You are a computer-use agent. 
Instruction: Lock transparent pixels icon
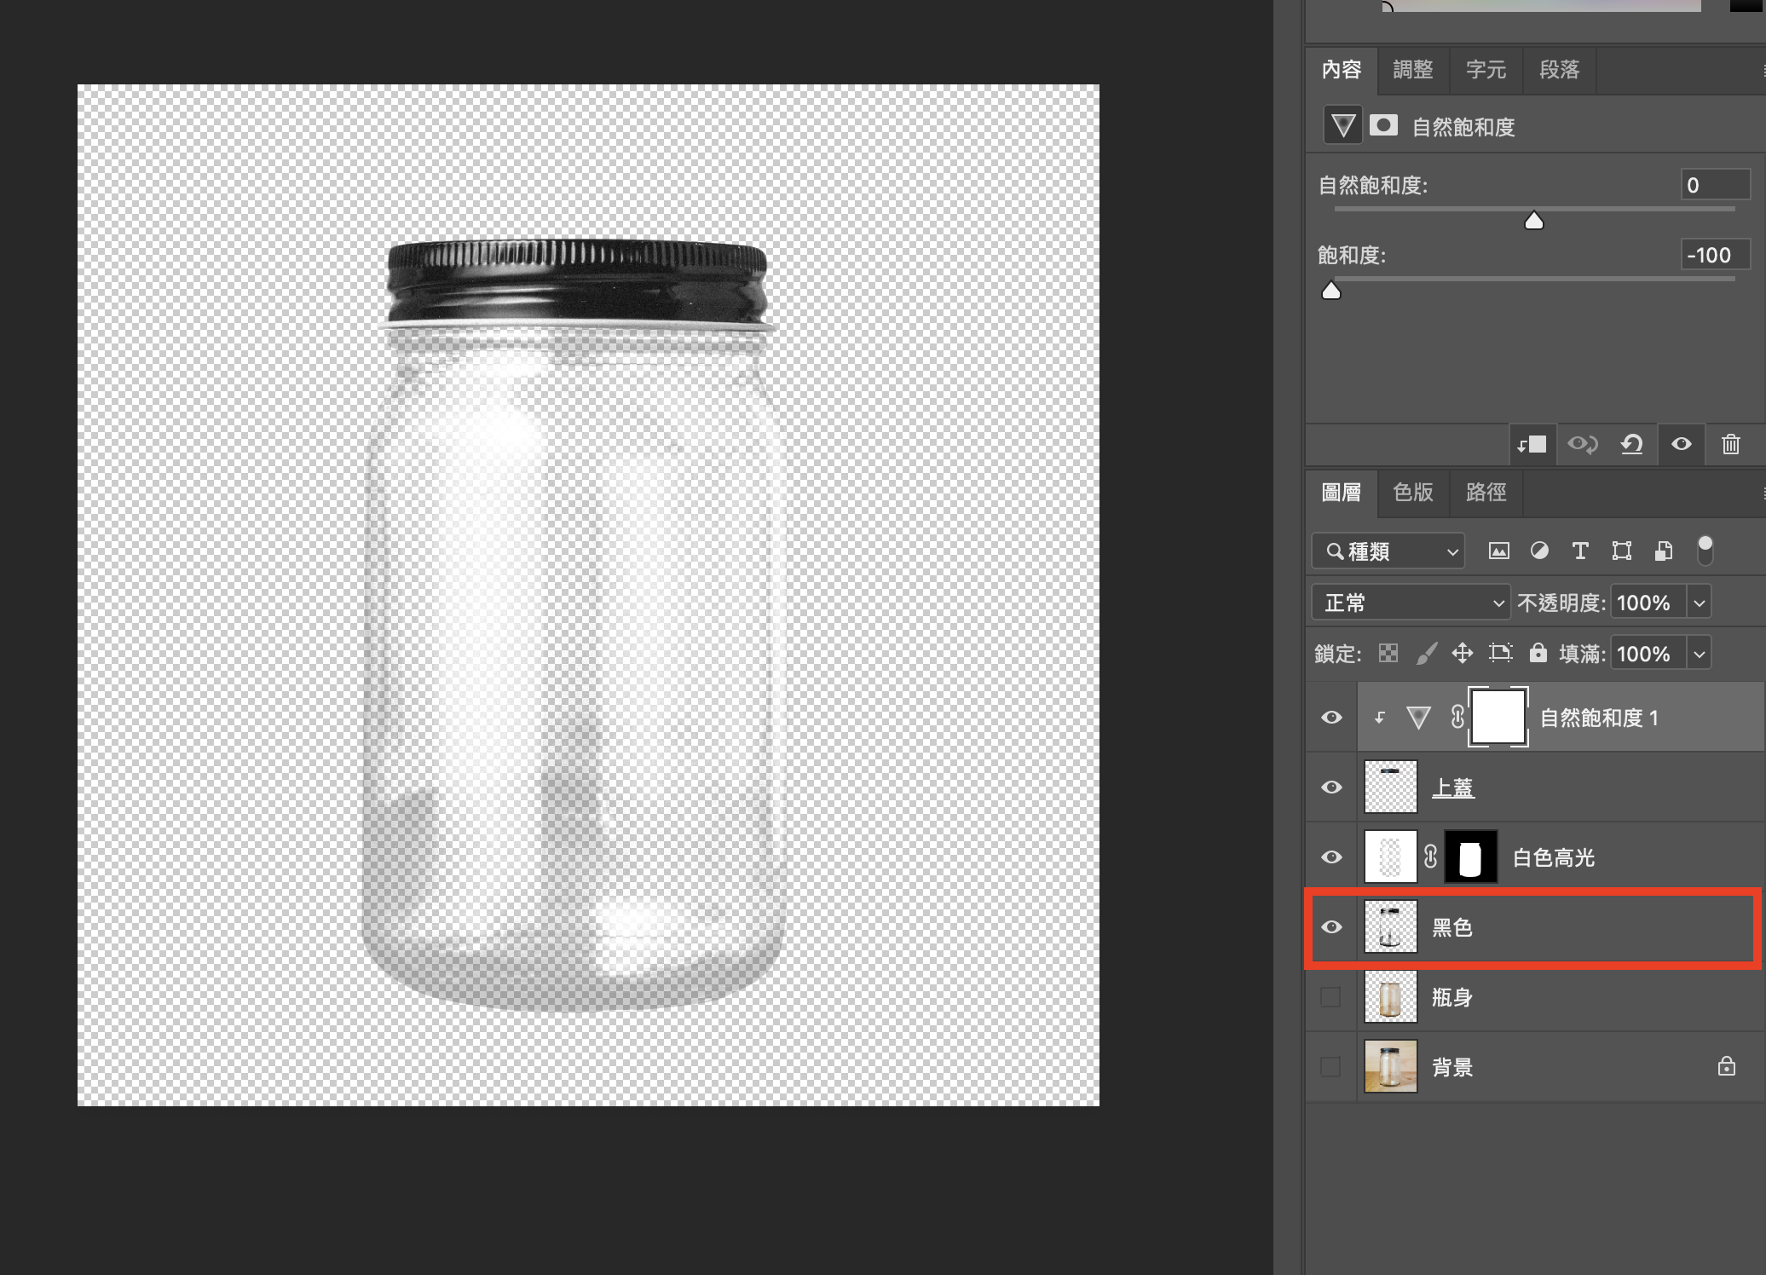pyautogui.click(x=1388, y=654)
